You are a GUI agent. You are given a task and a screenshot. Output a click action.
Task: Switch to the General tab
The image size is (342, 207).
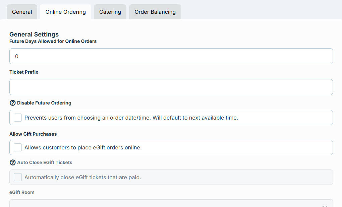22,12
